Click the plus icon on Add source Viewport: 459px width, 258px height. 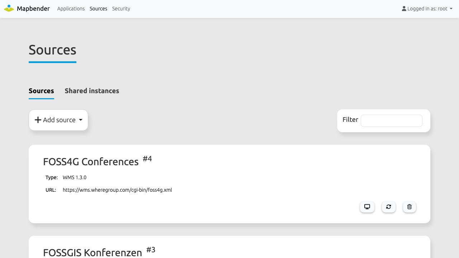pos(38,120)
